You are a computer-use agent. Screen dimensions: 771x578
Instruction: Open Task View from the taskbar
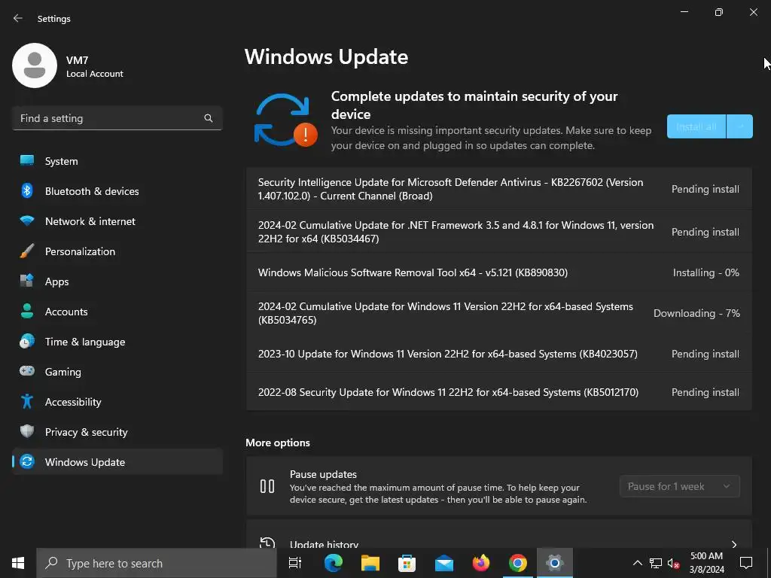pyautogui.click(x=295, y=563)
